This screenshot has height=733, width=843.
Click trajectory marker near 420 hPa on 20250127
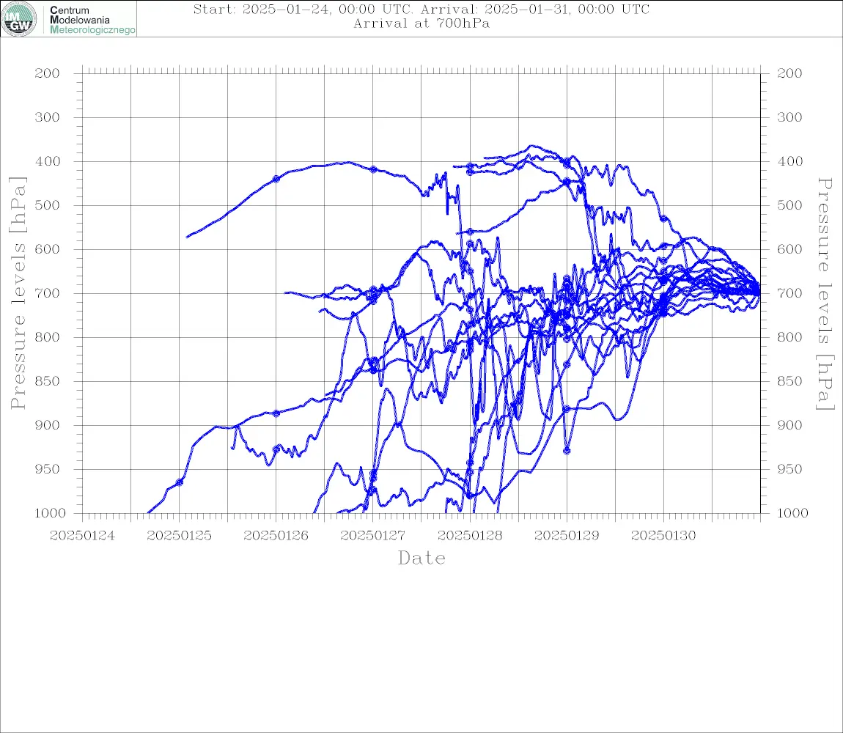373,169
